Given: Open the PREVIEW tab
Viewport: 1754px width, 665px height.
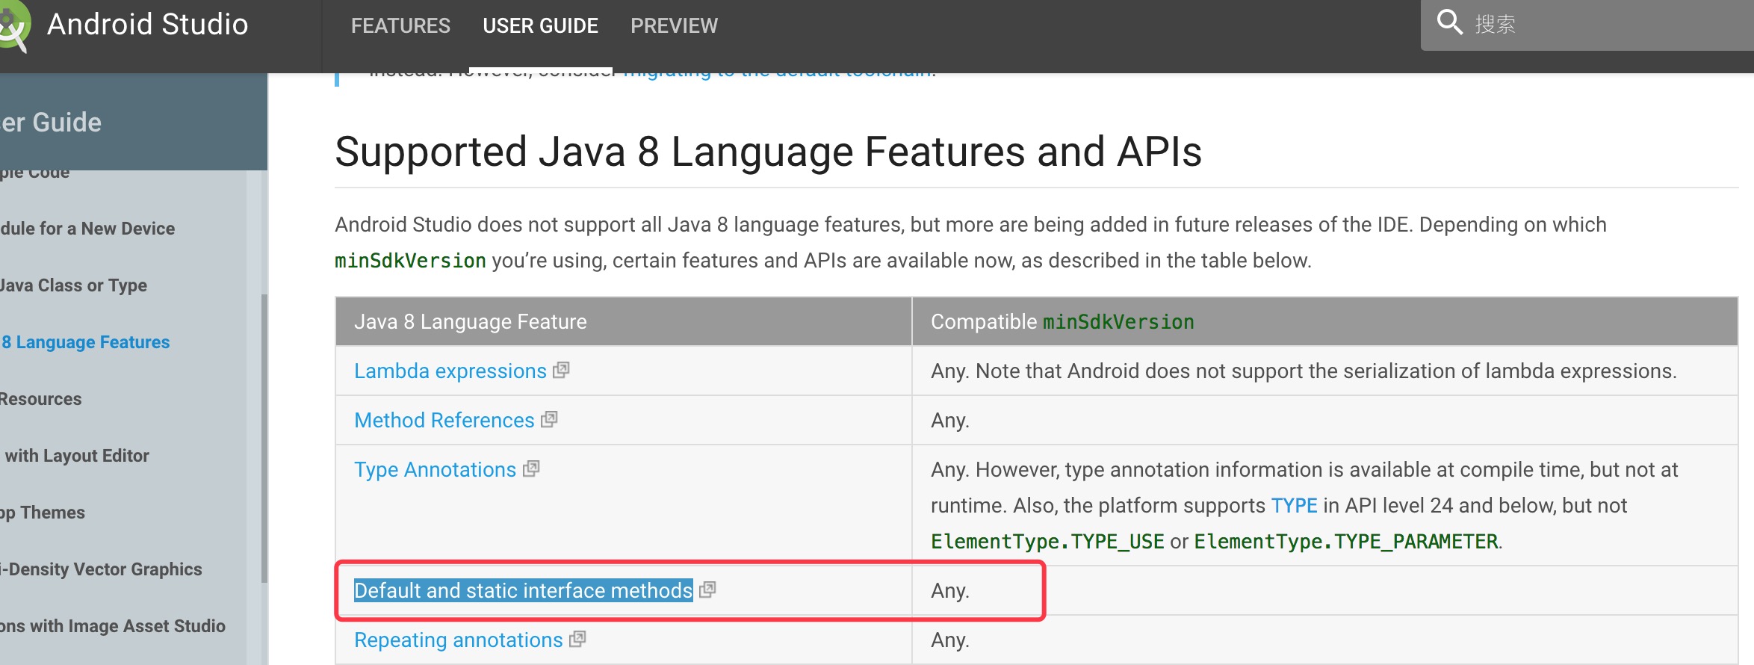Looking at the screenshot, I should point(674,26).
